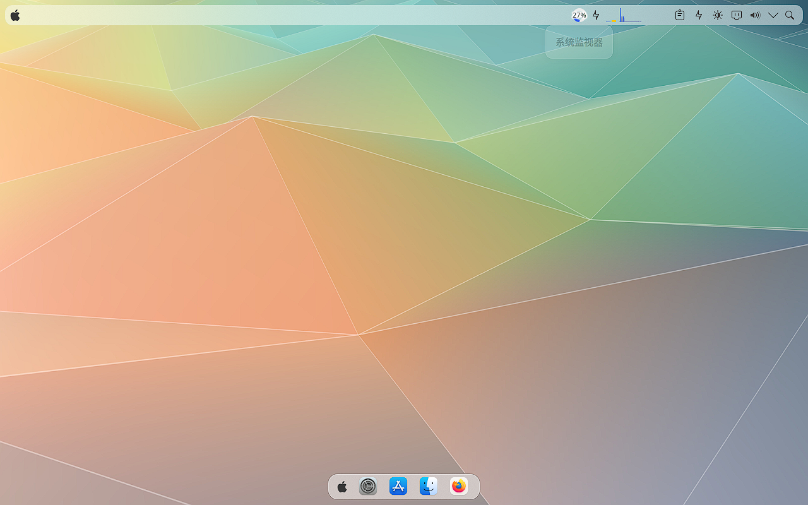Launch the App Store icon from the dock
Screen dimensions: 808x505
(x=398, y=487)
